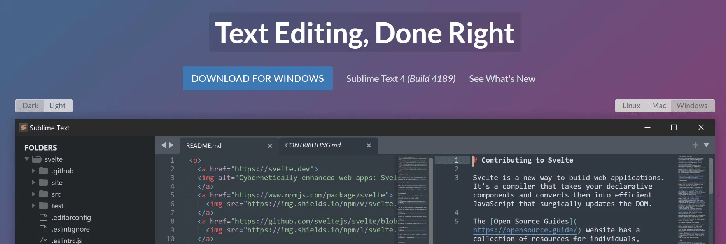726x244 pixels.
Task: Select .eslintrc.js in the sidebar
Action: click(x=67, y=241)
